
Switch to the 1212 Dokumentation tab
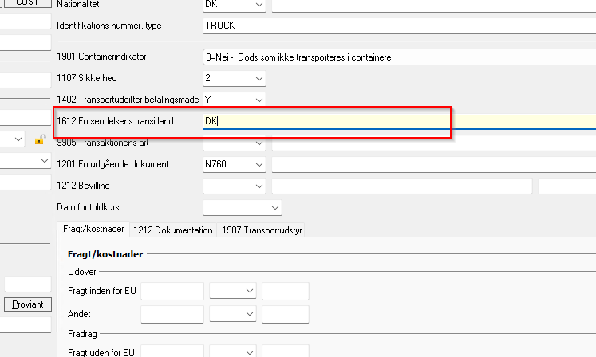173,230
